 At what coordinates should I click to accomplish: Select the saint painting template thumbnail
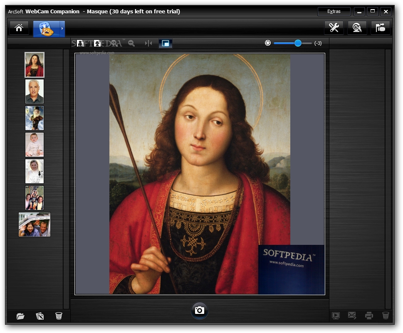(35, 65)
